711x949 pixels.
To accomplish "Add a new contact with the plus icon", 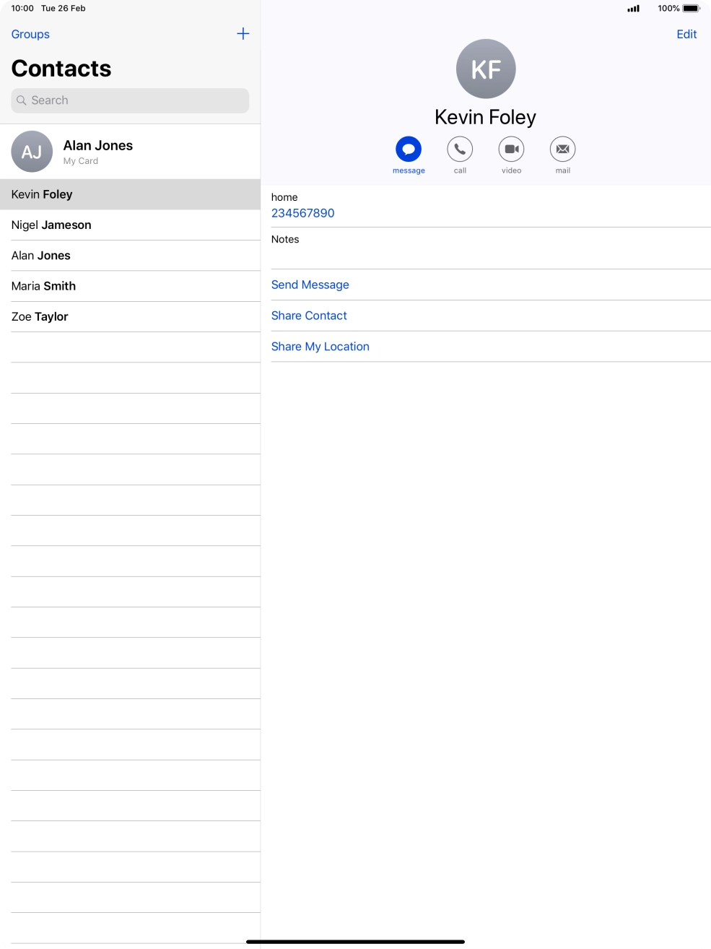I will [x=243, y=33].
